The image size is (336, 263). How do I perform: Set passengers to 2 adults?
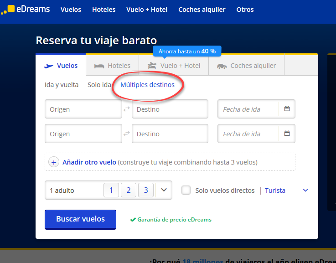pos(129,190)
